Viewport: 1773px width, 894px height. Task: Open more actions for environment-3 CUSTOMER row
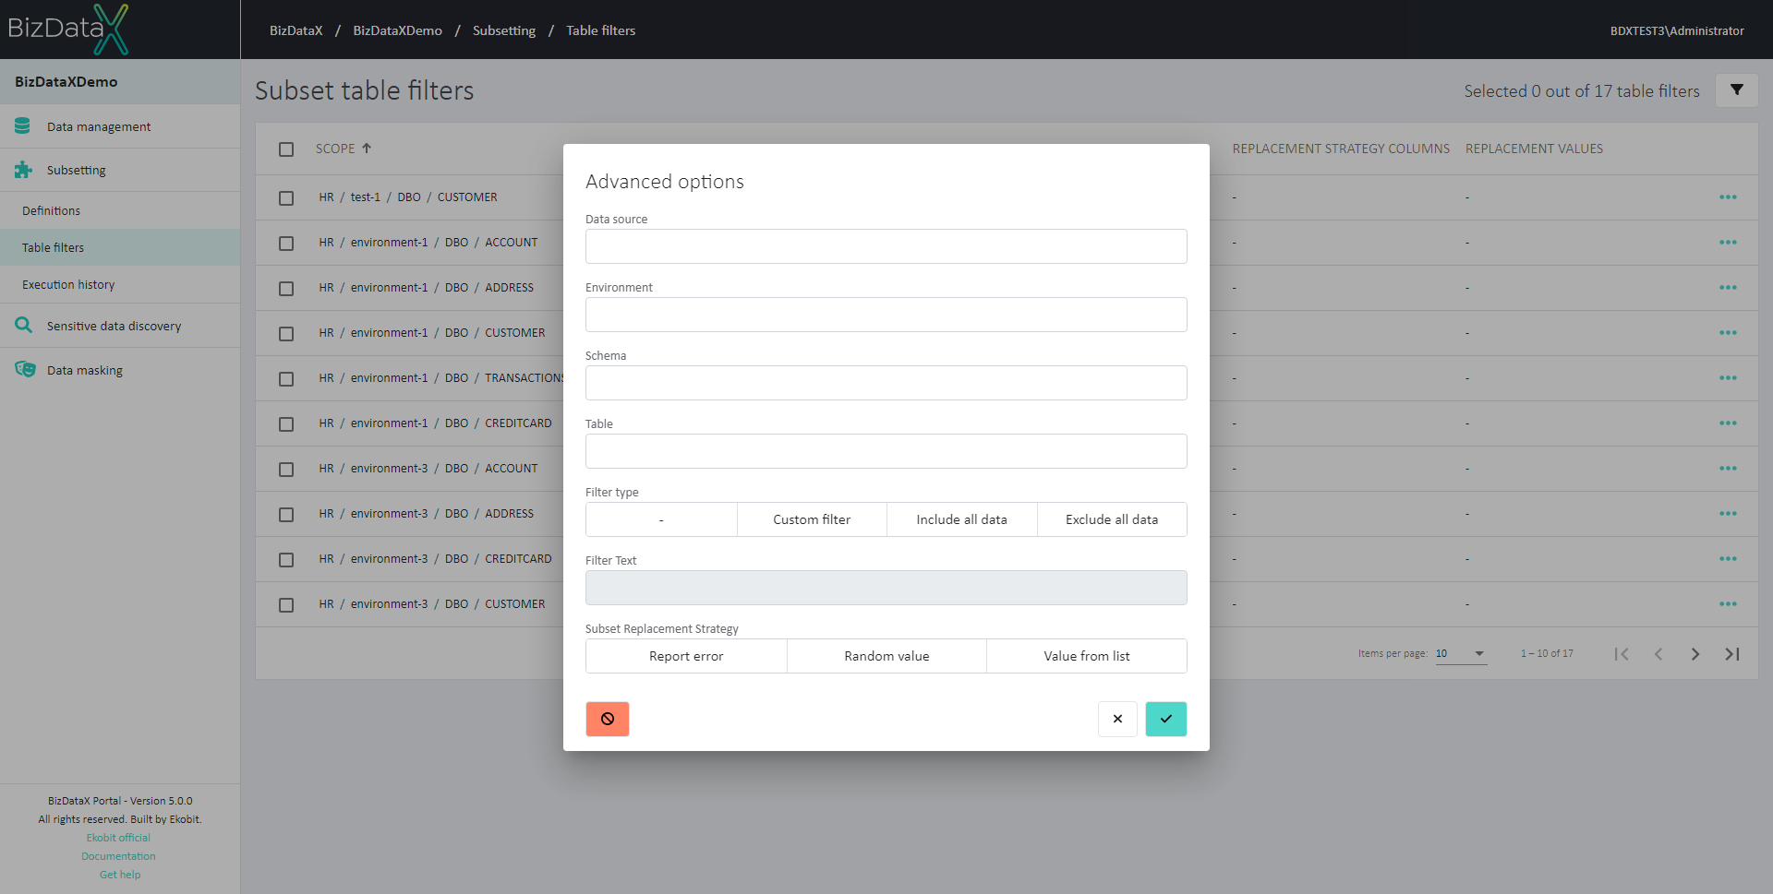[1728, 604]
